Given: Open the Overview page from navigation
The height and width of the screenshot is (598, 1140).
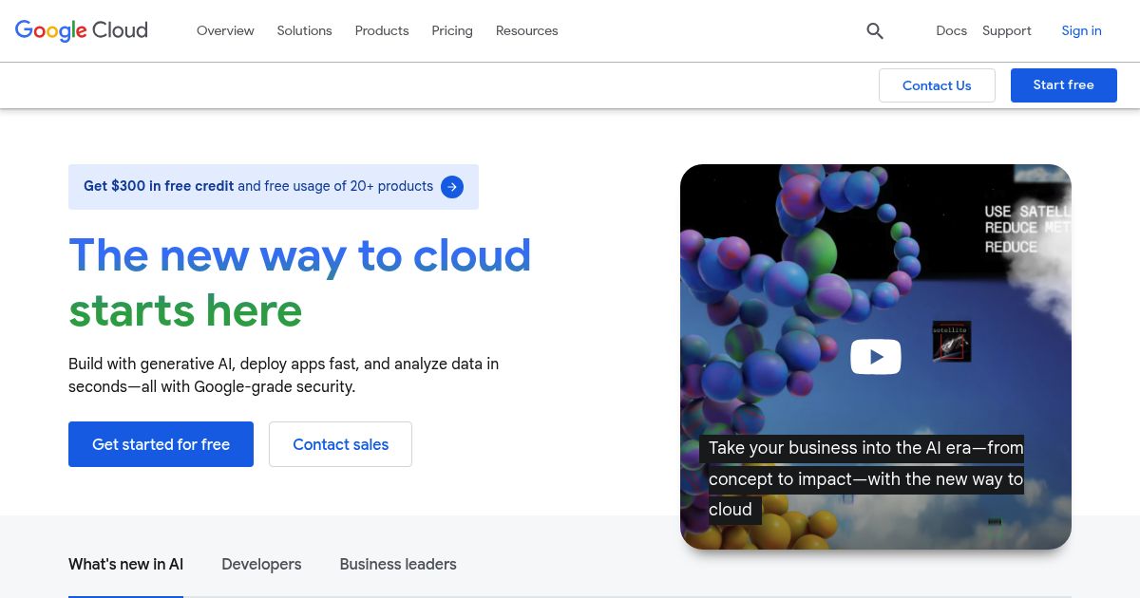Looking at the screenshot, I should (x=225, y=30).
